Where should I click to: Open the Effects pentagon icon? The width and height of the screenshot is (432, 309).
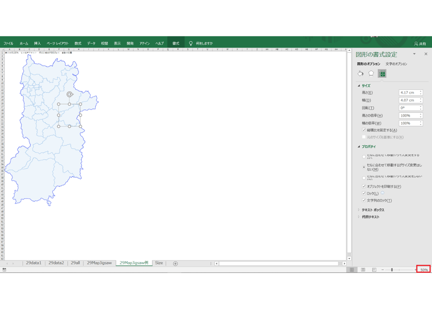pos(371,74)
